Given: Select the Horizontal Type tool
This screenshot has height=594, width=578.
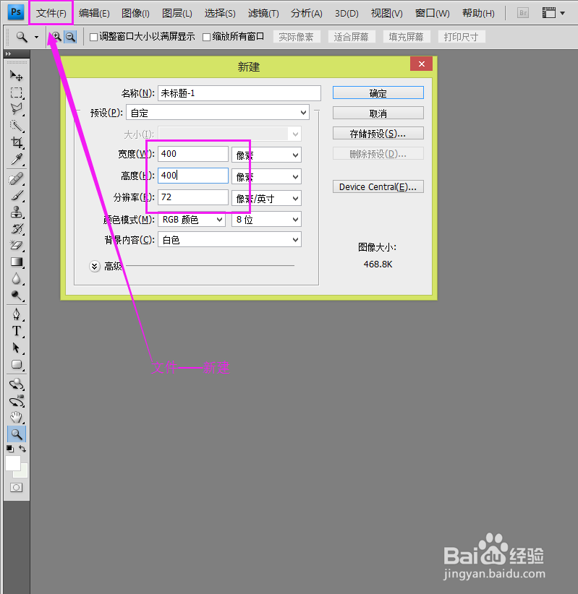Looking at the screenshot, I should [17, 331].
